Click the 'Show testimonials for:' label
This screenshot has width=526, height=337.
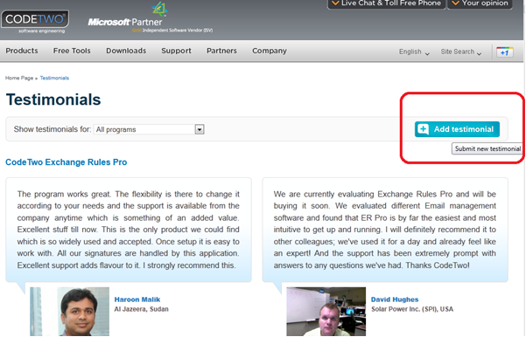[53, 129]
